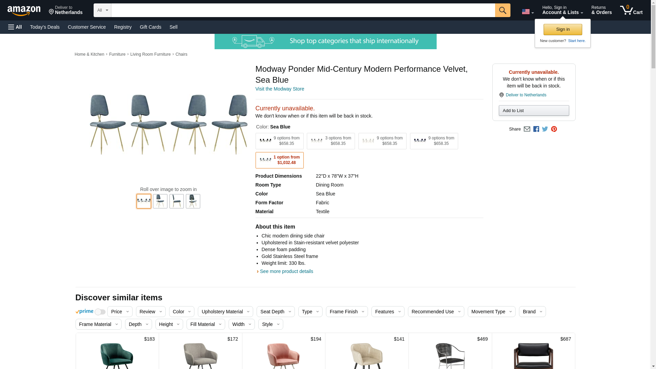Viewport: 656px width, 369px height.
Task: Expand search category All dropdown
Action: point(102,10)
